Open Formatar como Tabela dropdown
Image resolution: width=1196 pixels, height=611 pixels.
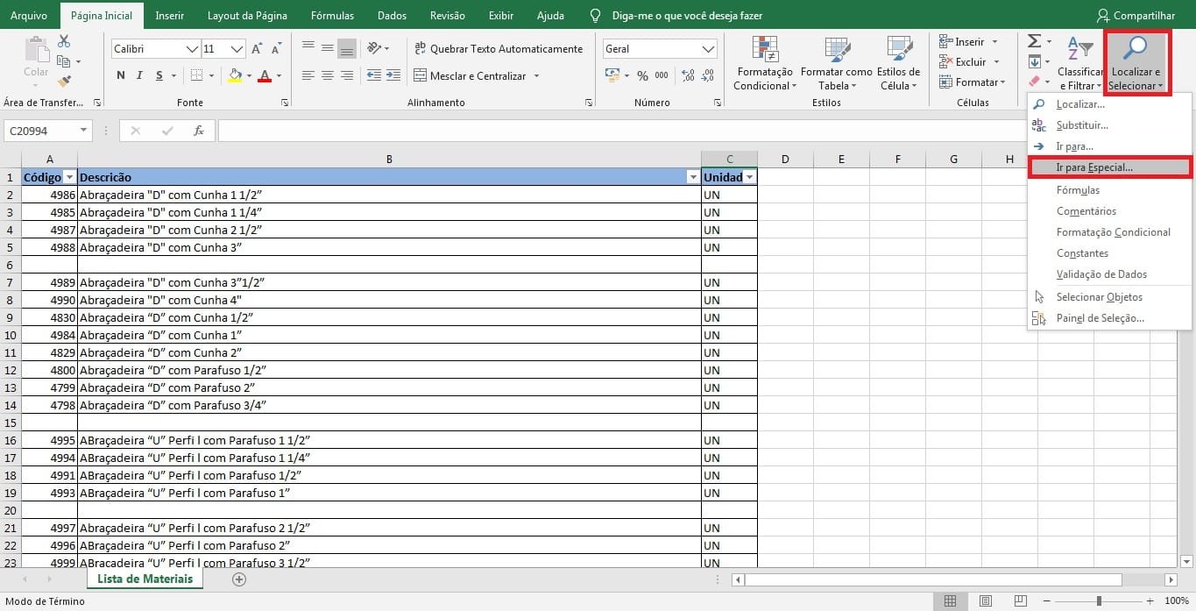[x=836, y=63]
